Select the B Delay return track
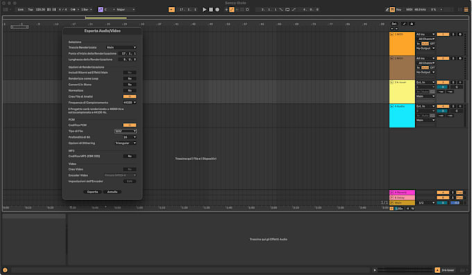The height and width of the screenshot is (275, 472). point(402,197)
